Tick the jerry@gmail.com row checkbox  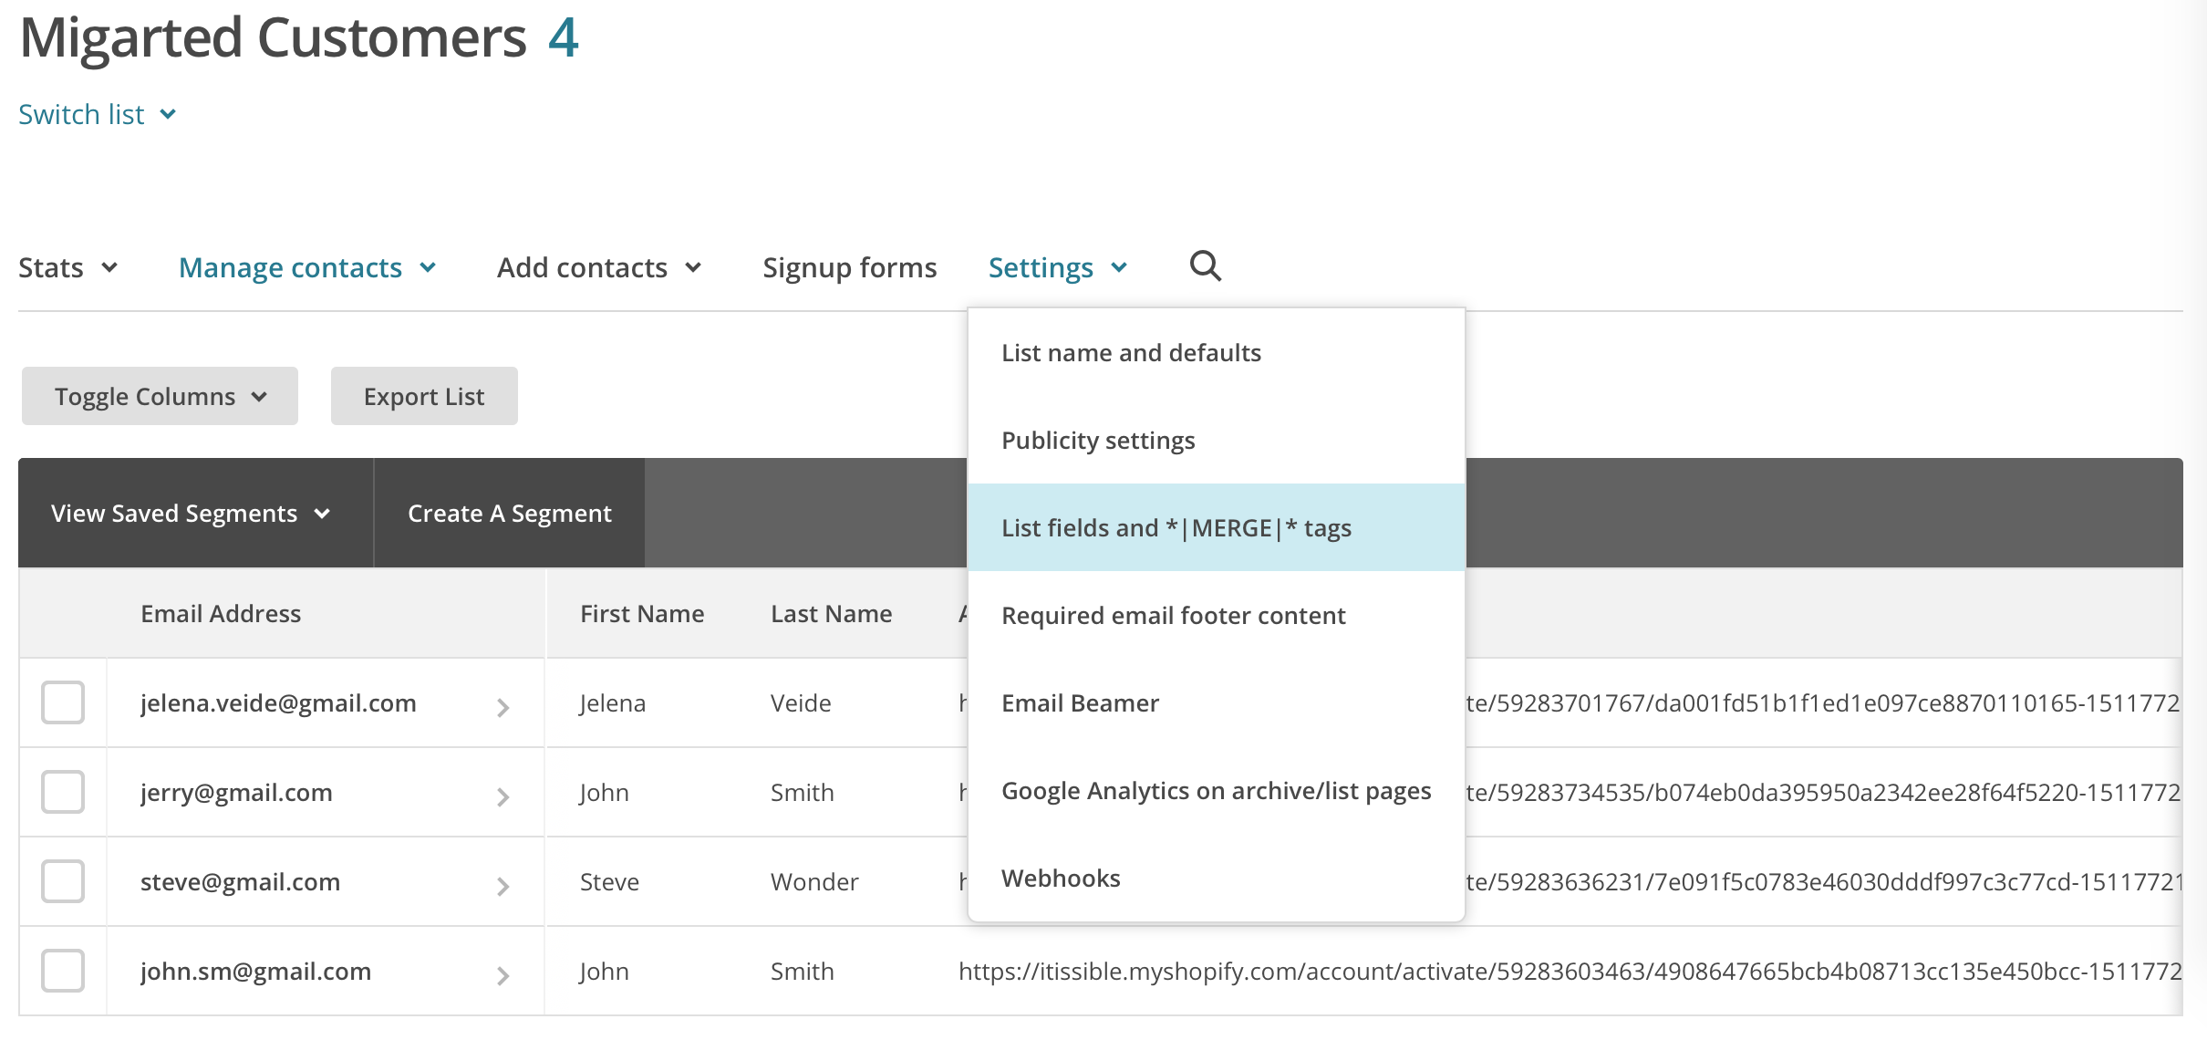63,792
